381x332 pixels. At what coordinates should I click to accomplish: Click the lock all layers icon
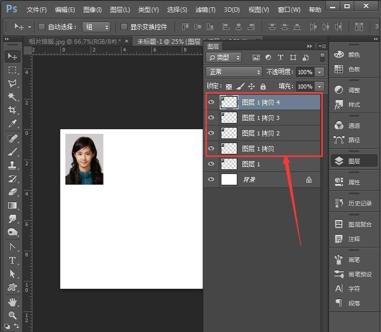[263, 86]
